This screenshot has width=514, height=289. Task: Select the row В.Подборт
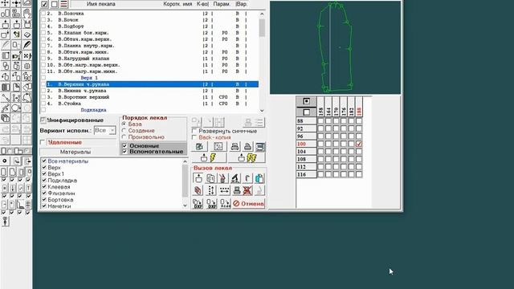click(153, 26)
